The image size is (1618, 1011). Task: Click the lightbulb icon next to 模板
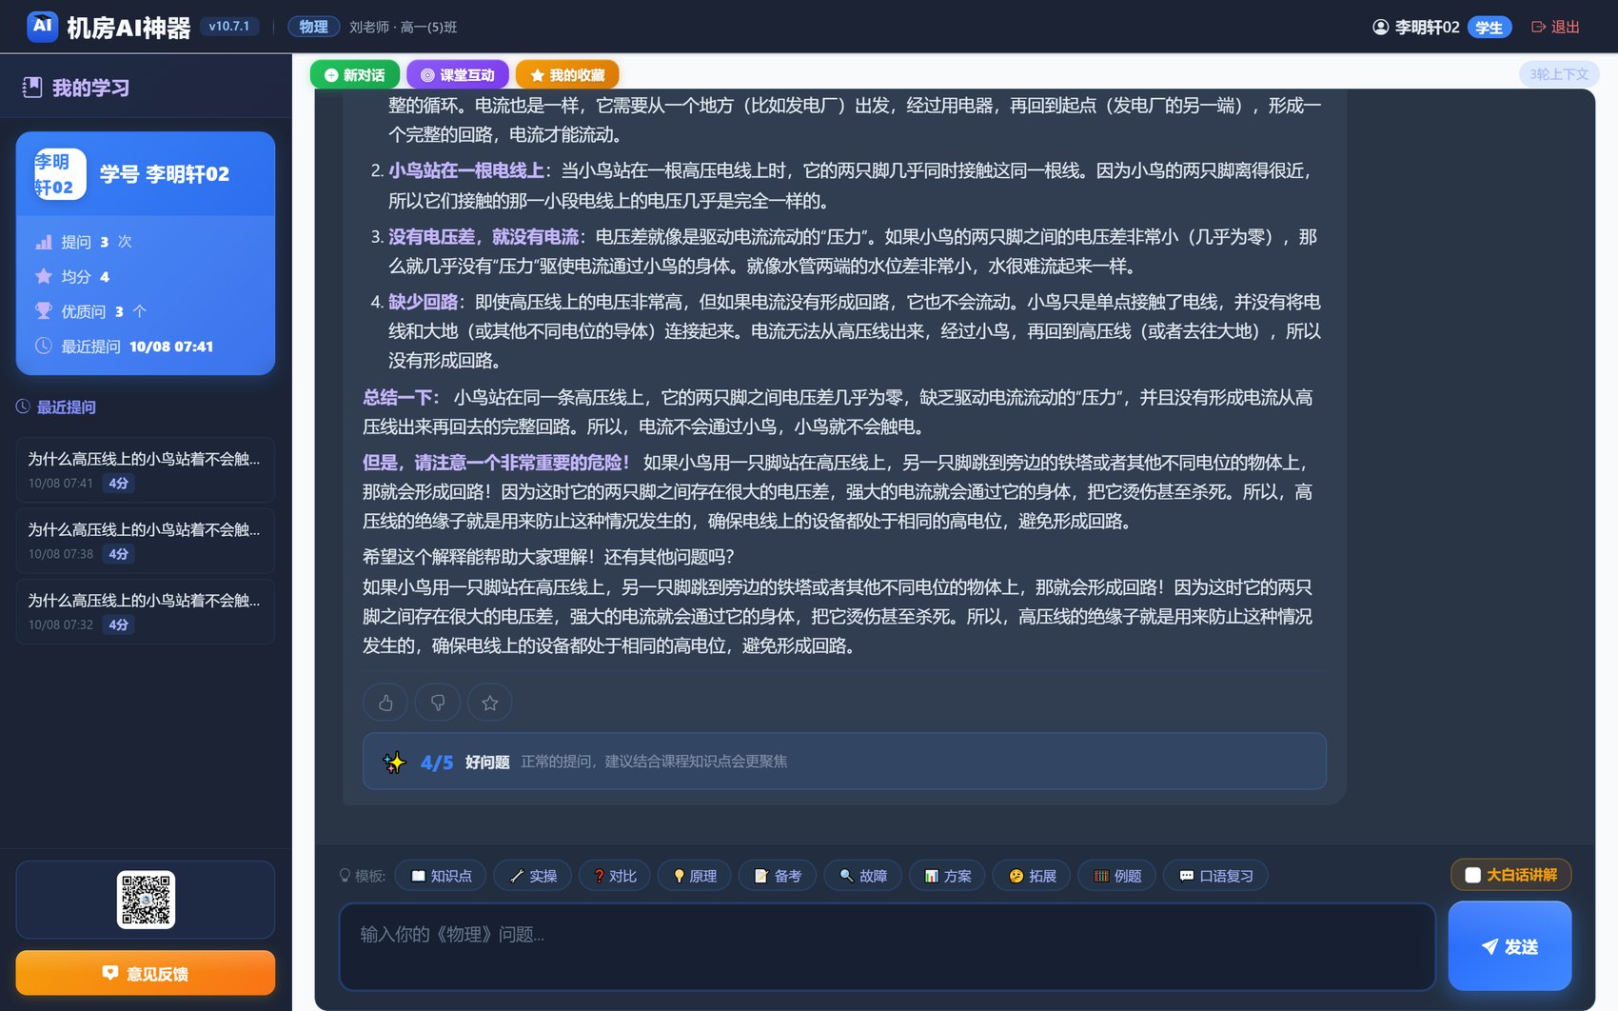(x=345, y=875)
